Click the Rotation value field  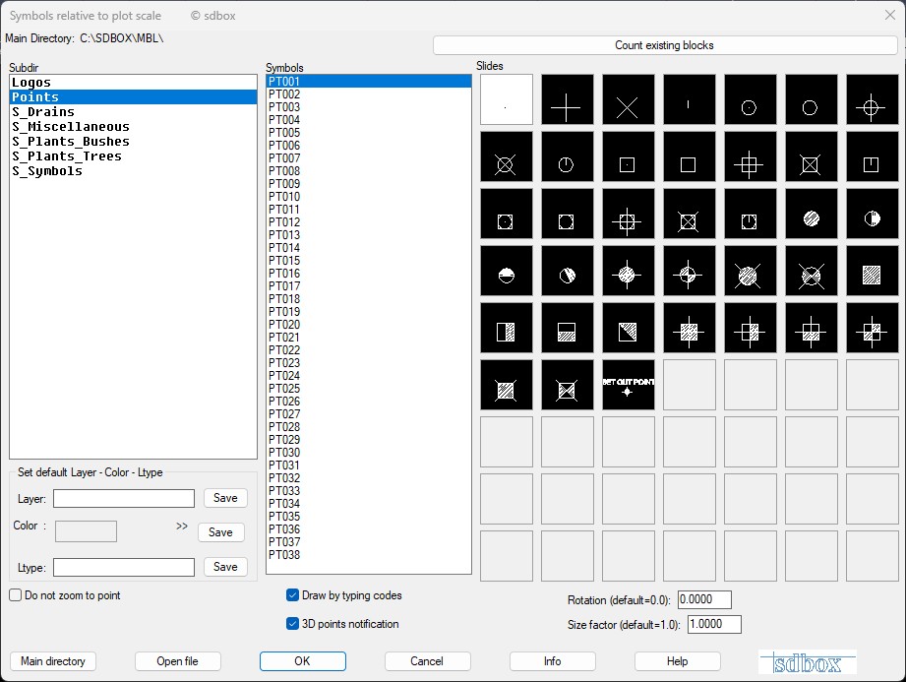click(704, 599)
